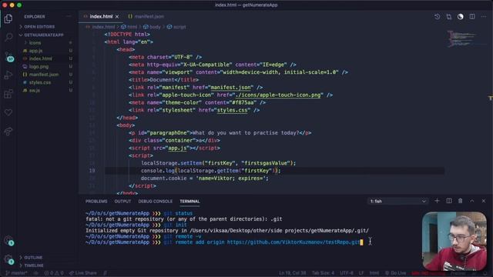Split the terminal panel

[449, 201]
